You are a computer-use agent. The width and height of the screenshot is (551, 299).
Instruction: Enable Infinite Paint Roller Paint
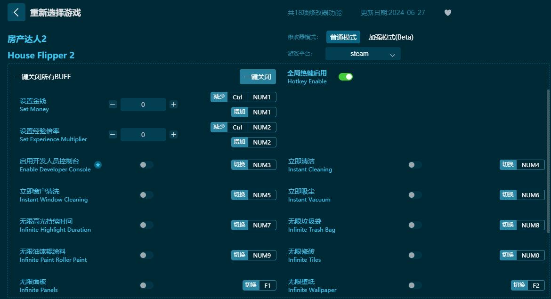[x=146, y=255]
